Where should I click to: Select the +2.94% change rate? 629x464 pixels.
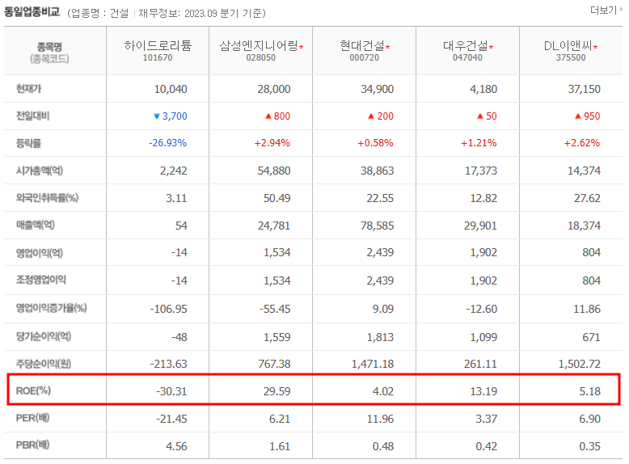pyautogui.click(x=272, y=143)
